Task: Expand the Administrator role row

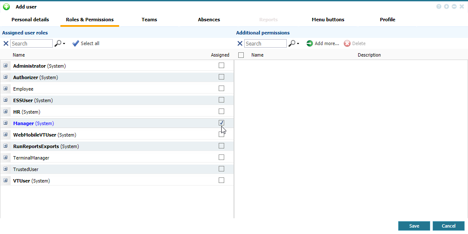Action: [x=6, y=66]
